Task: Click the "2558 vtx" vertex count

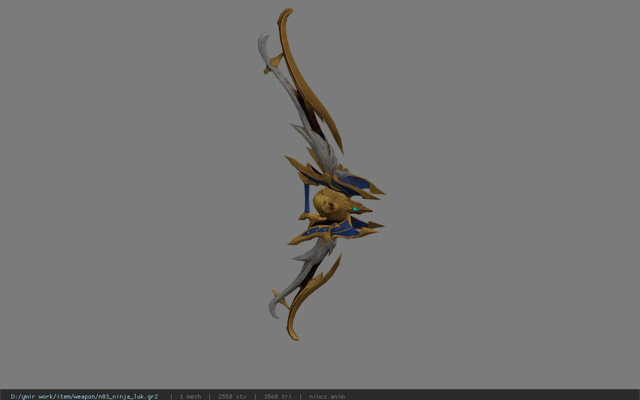Action: coord(232,396)
